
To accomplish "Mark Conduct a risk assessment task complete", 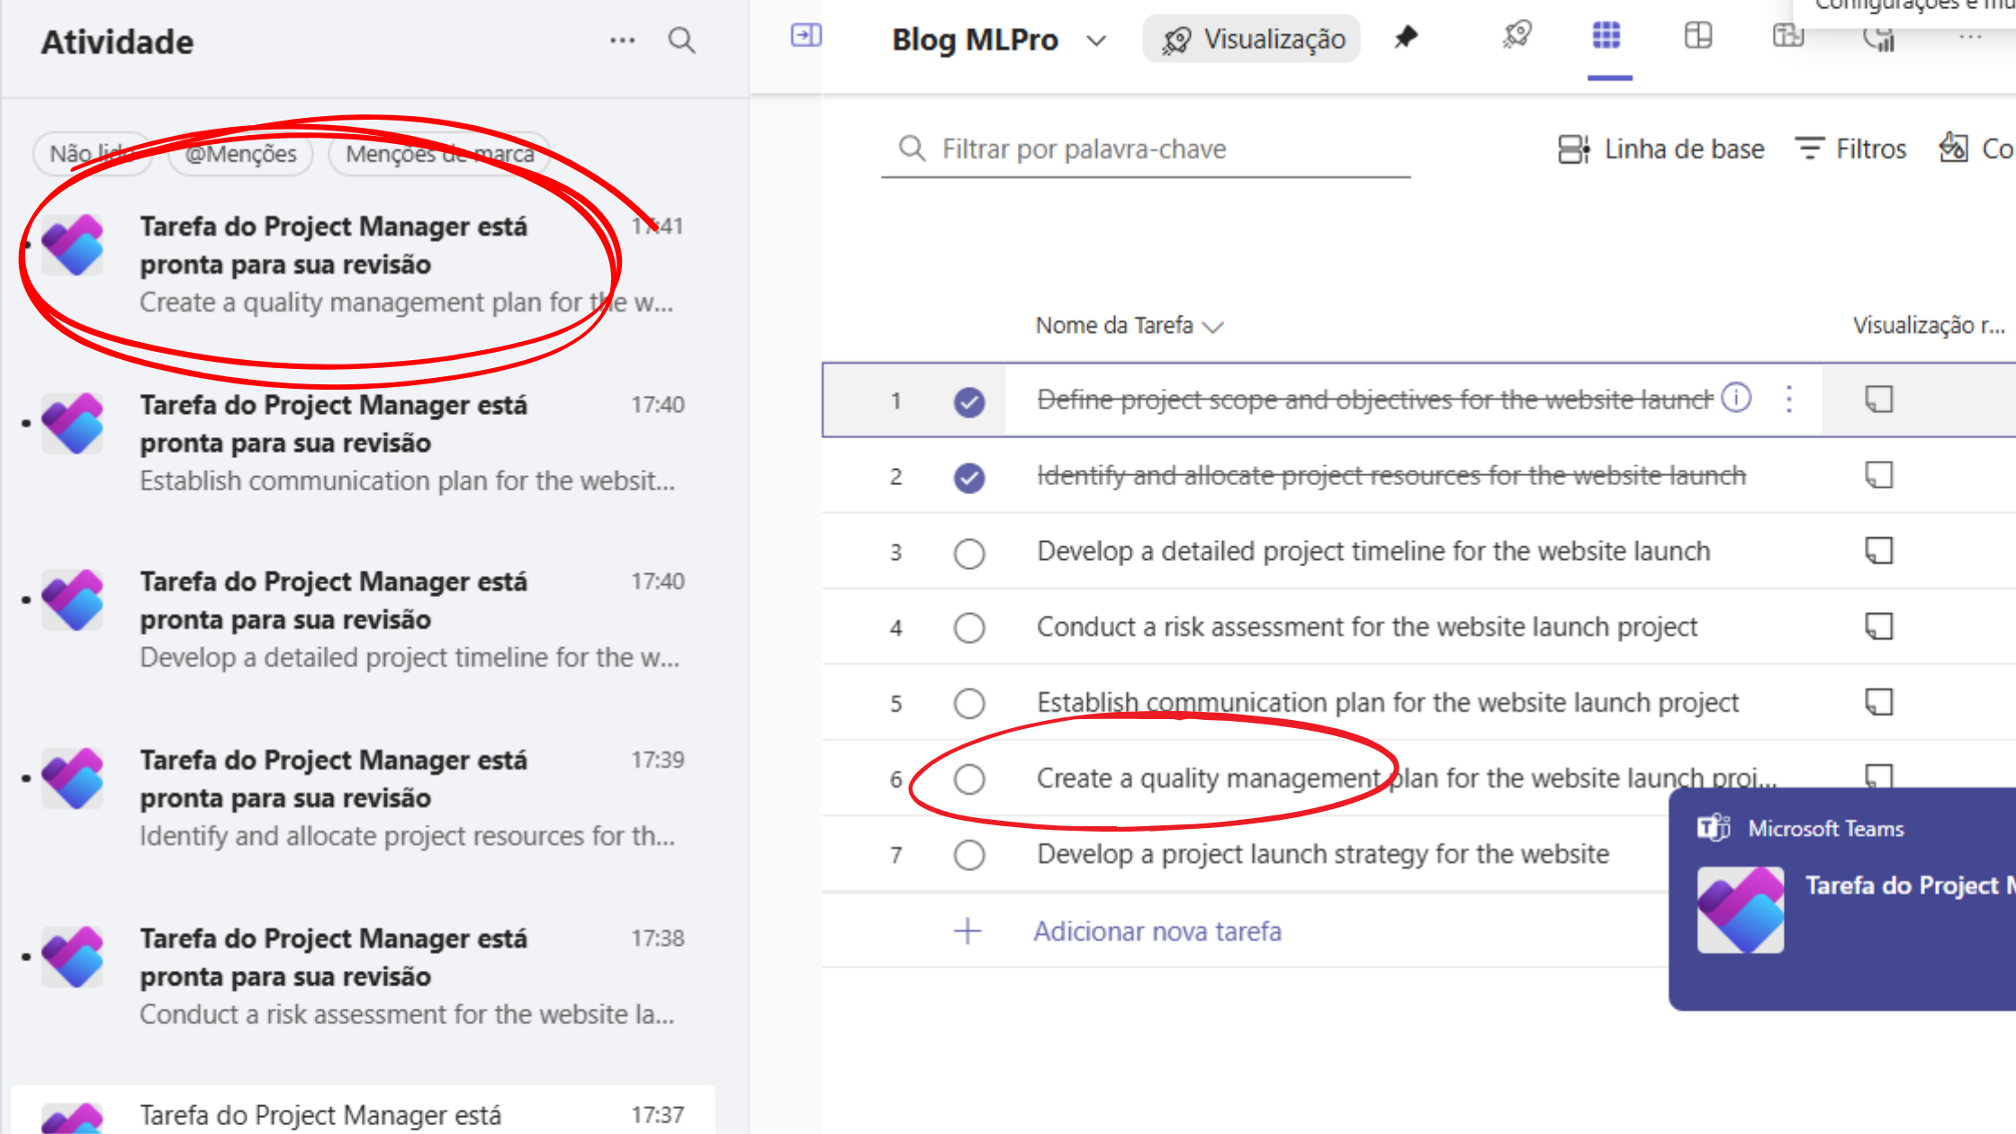I will click(969, 628).
